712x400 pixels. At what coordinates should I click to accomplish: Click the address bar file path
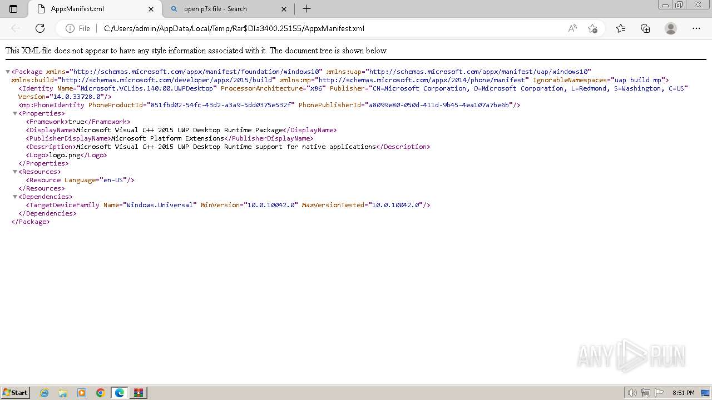pos(234,28)
